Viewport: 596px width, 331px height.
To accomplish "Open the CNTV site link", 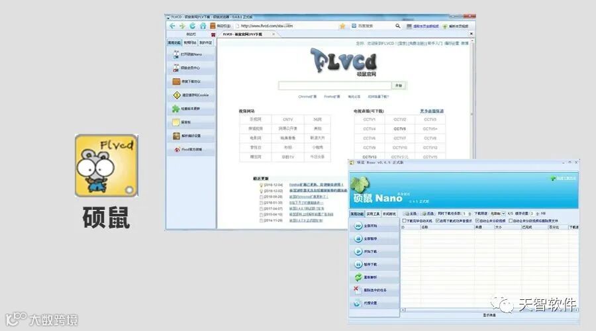I will 288,119.
